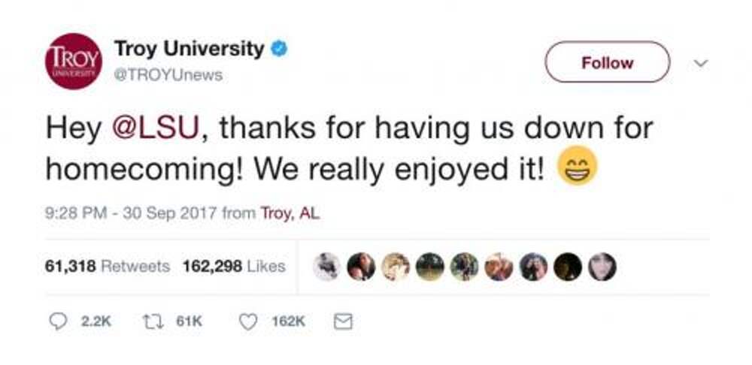View the 162,298 Likes list
The height and width of the screenshot is (365, 752).
click(234, 267)
